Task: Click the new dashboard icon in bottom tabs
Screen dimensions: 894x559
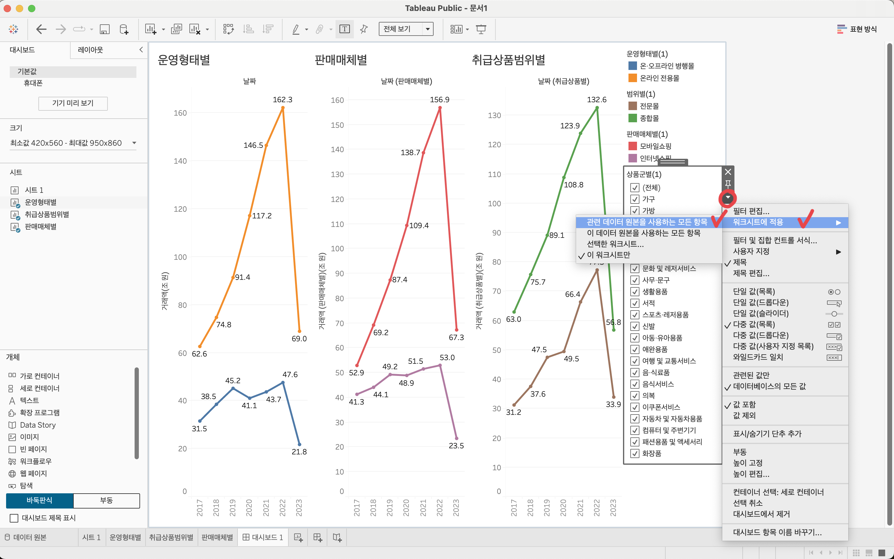Action: (x=318, y=537)
